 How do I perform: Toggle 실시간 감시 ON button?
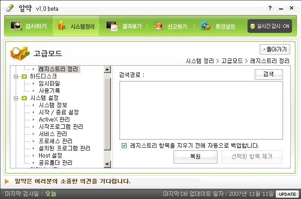[270, 26]
